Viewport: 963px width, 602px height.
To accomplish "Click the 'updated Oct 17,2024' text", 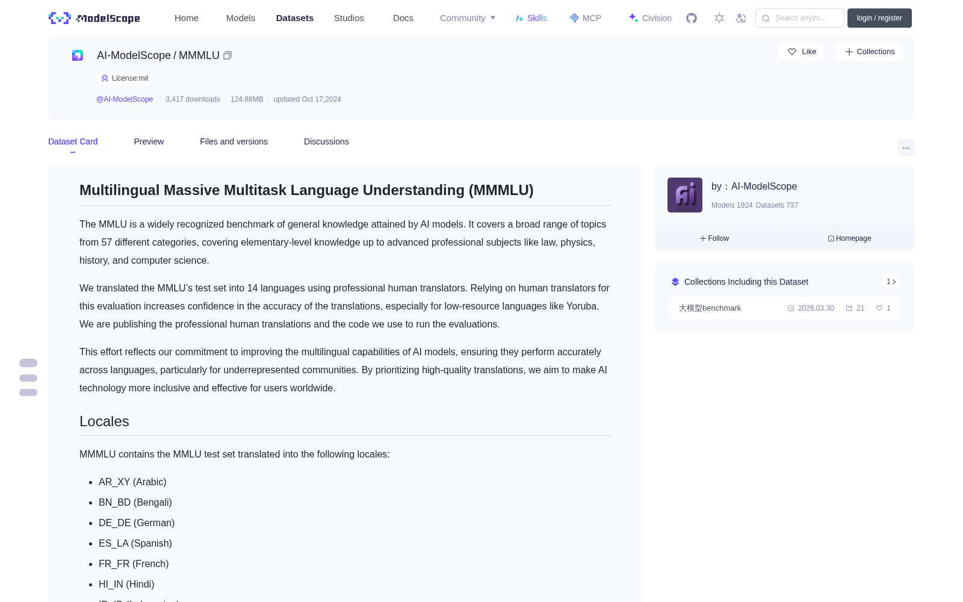I will (307, 99).
